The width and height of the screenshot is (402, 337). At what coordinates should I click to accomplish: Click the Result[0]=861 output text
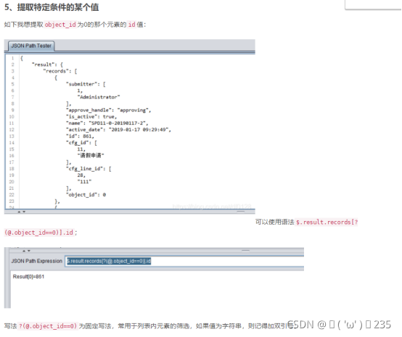(28, 277)
